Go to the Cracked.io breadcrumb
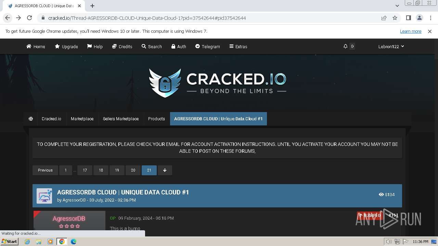This screenshot has height=246, width=438. pos(51,119)
